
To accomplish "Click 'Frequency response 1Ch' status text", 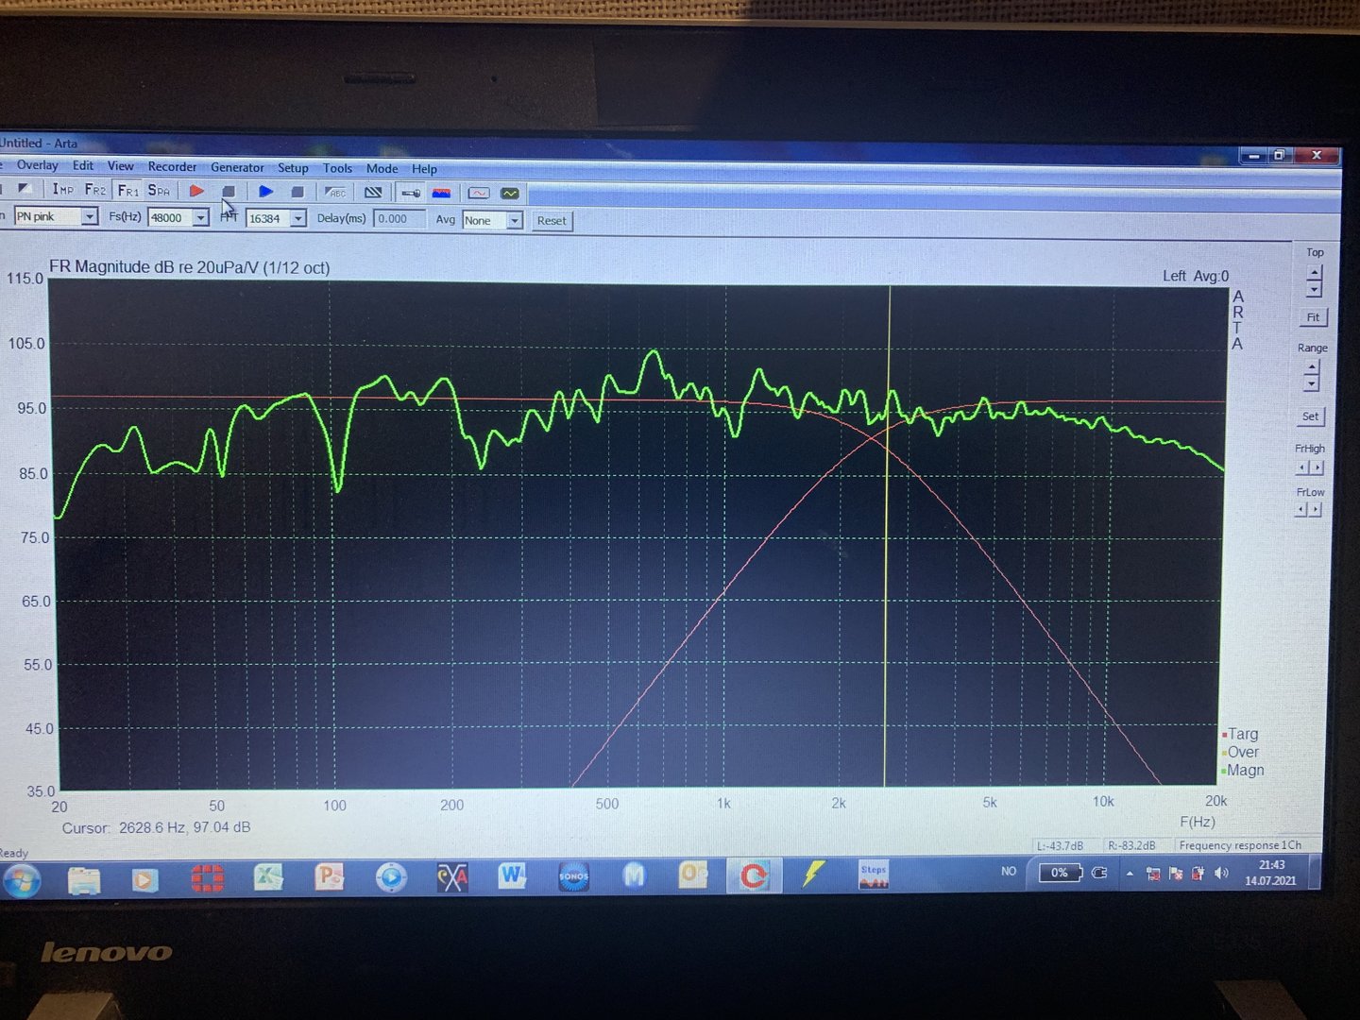I will 1240,845.
